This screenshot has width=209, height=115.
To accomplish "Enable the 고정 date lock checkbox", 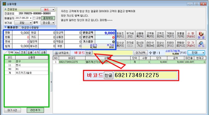I will [34, 18].
